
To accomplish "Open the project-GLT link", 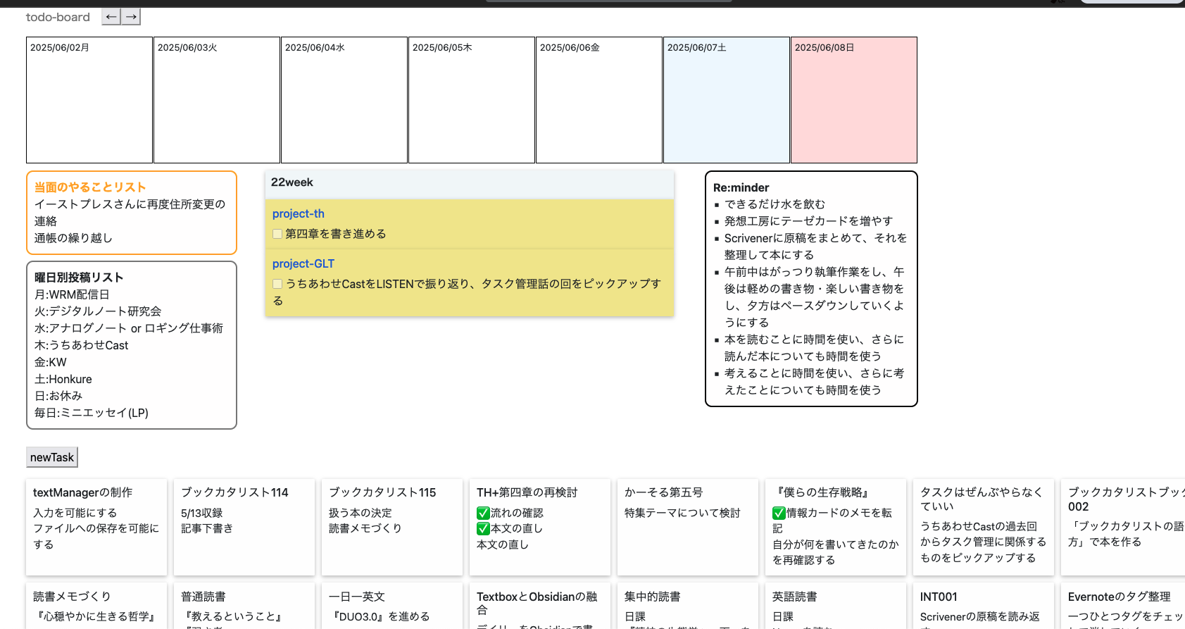I will [303, 263].
